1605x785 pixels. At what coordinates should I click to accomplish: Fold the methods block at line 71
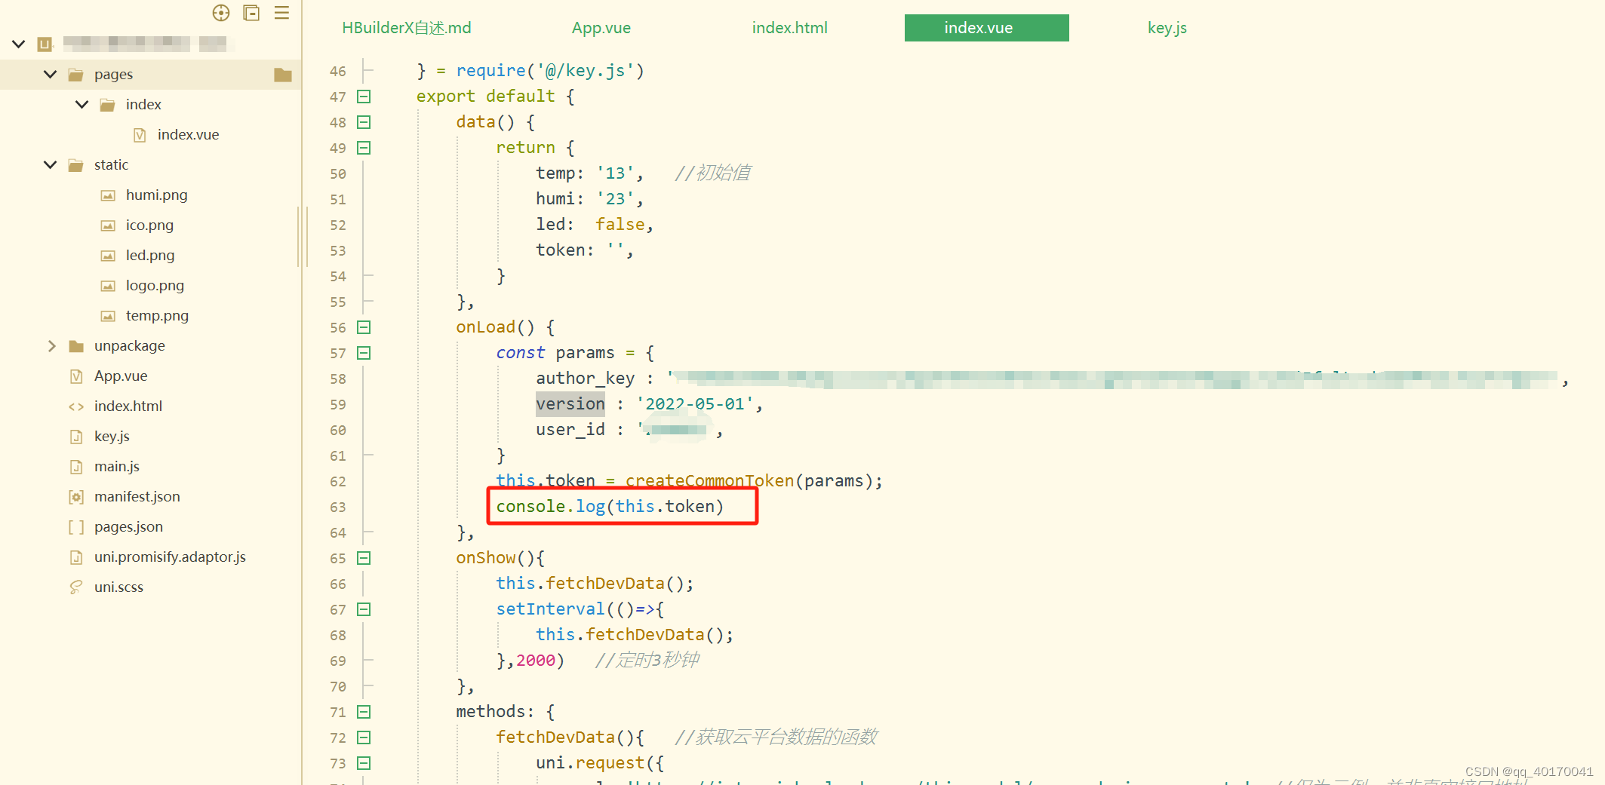(x=364, y=712)
